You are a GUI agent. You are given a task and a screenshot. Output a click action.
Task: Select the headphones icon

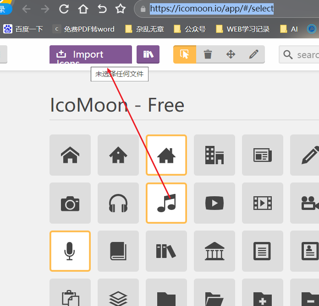click(118, 203)
